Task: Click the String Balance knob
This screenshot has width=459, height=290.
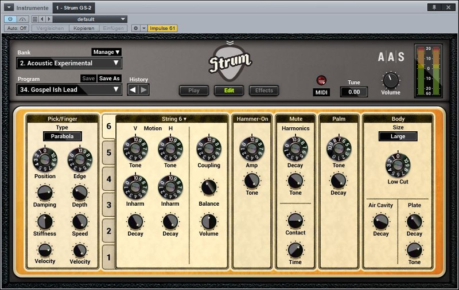Action: 209,187
